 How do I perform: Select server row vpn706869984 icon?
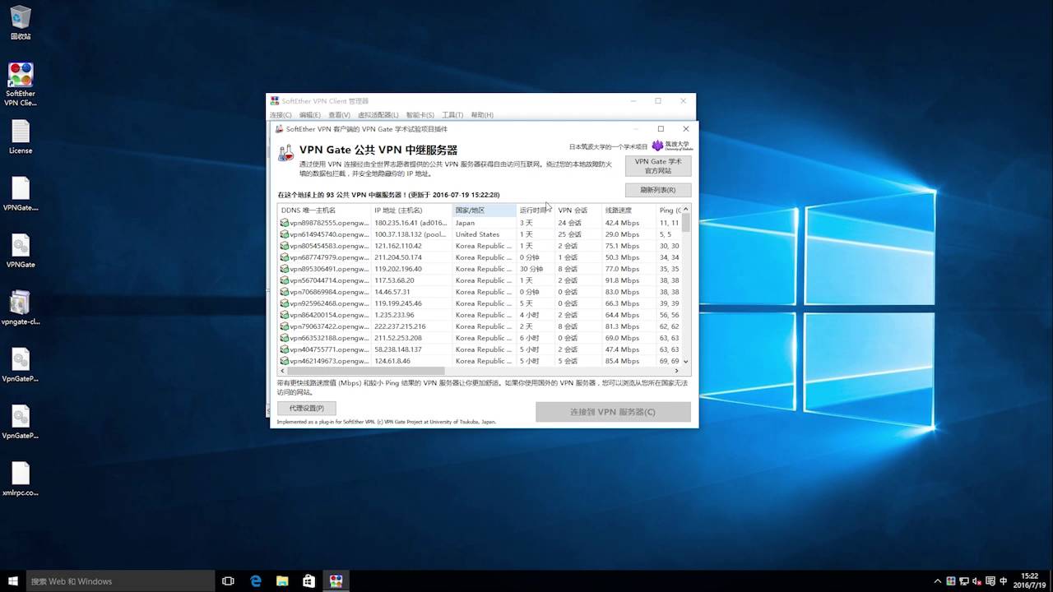pyautogui.click(x=285, y=292)
